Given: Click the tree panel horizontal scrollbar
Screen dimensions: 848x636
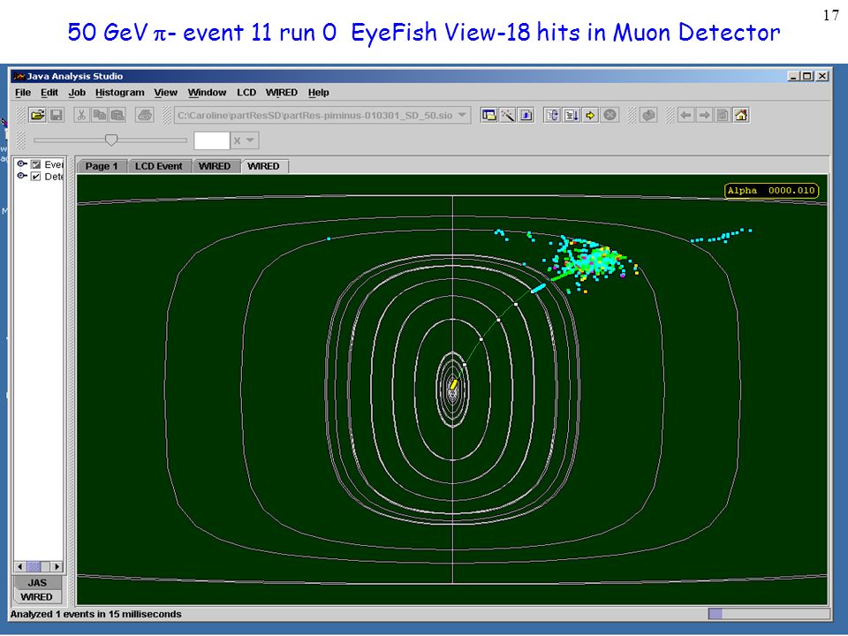Looking at the screenshot, I should (38, 567).
